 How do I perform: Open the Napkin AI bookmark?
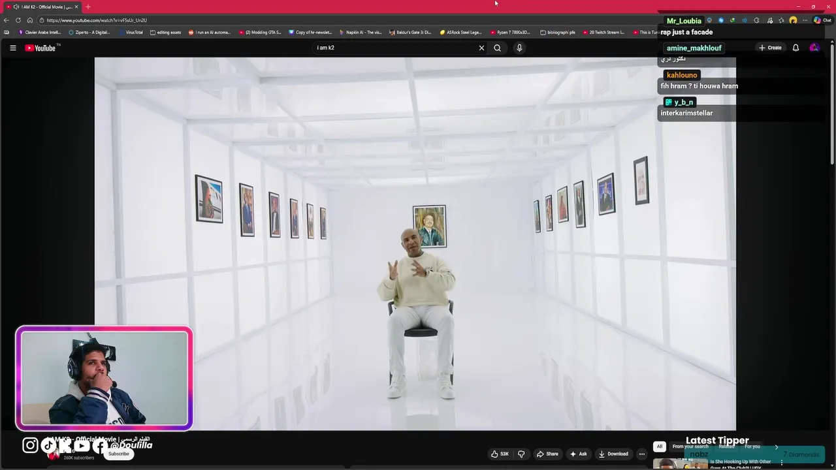(x=361, y=32)
